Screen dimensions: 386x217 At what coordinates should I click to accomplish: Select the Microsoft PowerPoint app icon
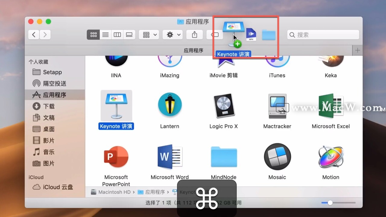pyautogui.click(x=116, y=157)
